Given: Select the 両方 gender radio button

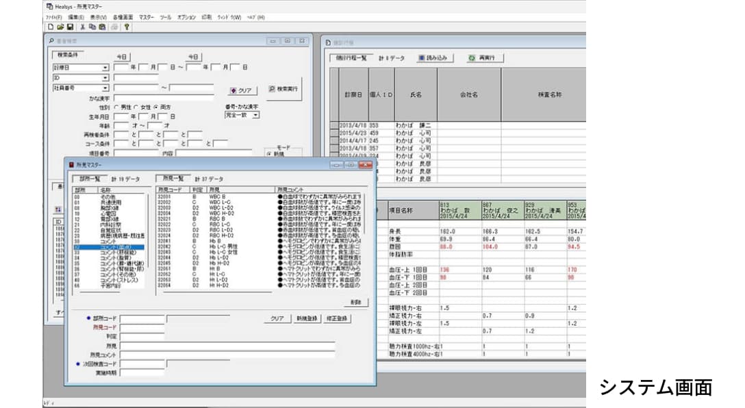Looking at the screenshot, I should coord(156,107).
